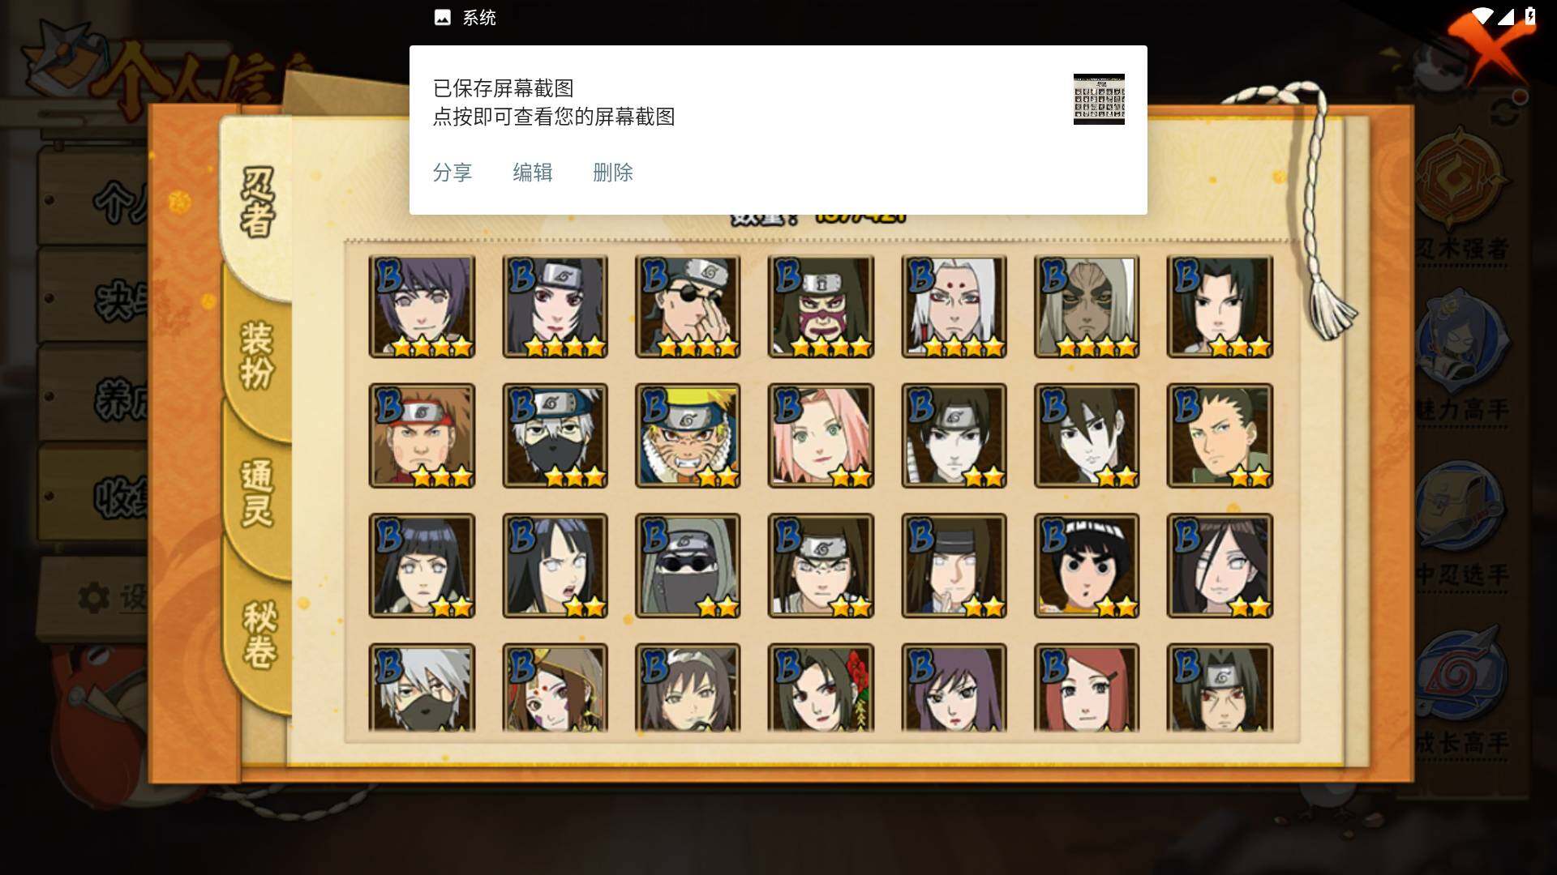1557x875 pixels.
Task: Select the Naruto ninja portrait
Action: 688,436
